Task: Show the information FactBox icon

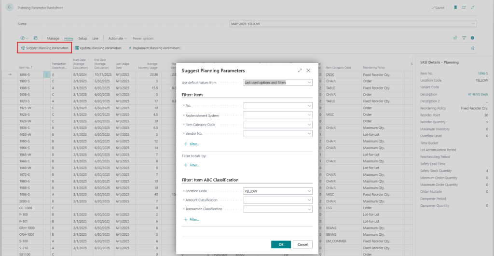Action: tap(472, 38)
